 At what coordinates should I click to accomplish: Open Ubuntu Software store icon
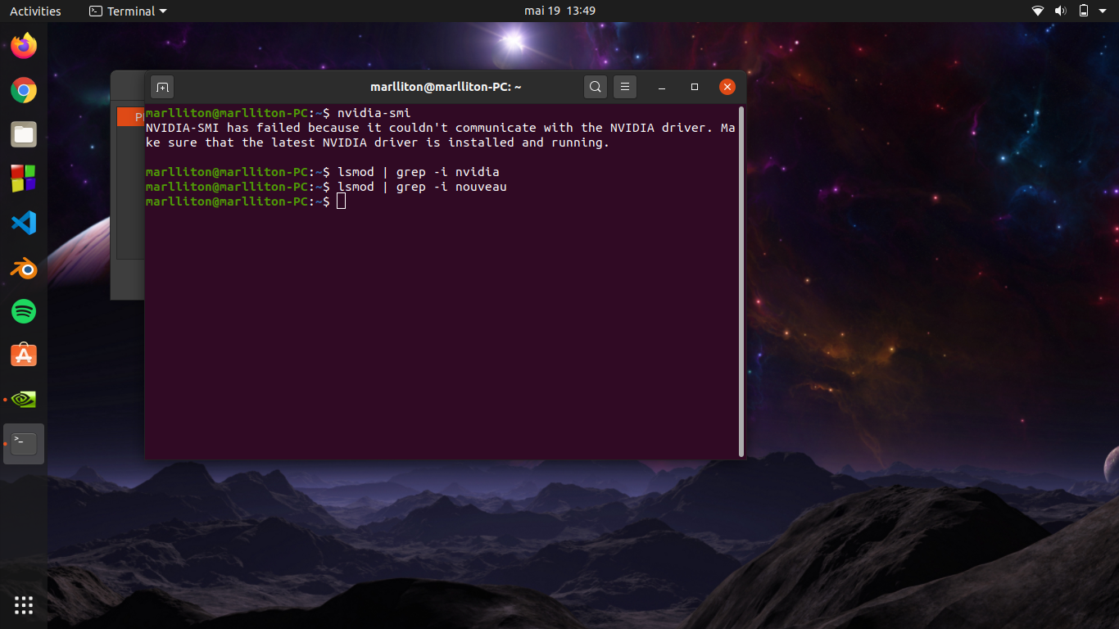24,355
